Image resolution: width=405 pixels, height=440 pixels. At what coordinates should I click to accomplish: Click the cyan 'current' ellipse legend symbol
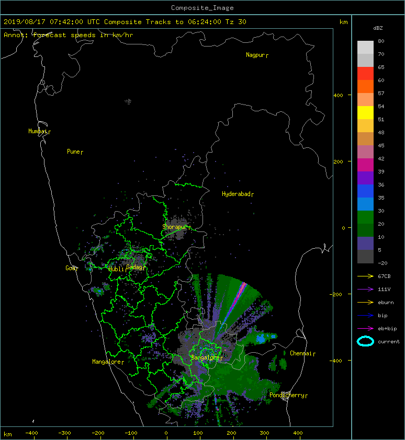click(365, 342)
